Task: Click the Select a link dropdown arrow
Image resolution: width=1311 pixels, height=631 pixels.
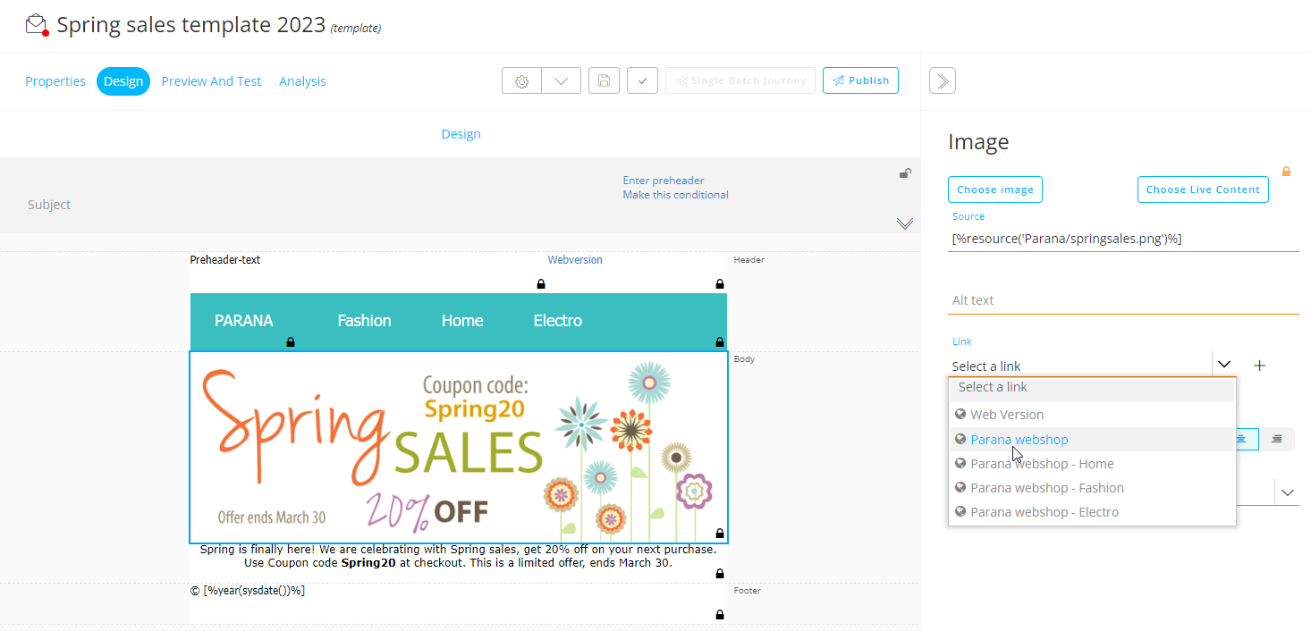Action: pos(1224,365)
